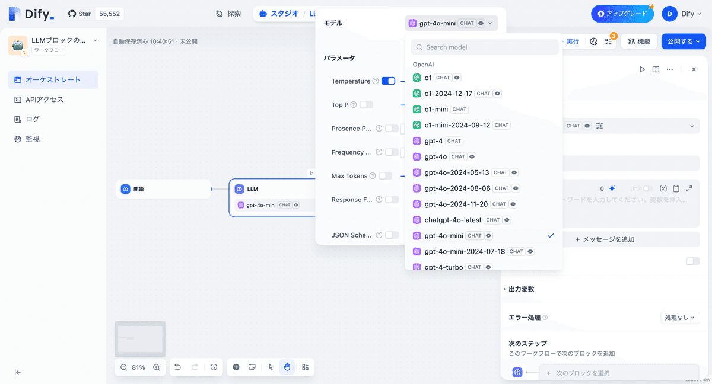Toggle the Temperature parameter switch on
Screen dimensions: 712x384
(389, 81)
